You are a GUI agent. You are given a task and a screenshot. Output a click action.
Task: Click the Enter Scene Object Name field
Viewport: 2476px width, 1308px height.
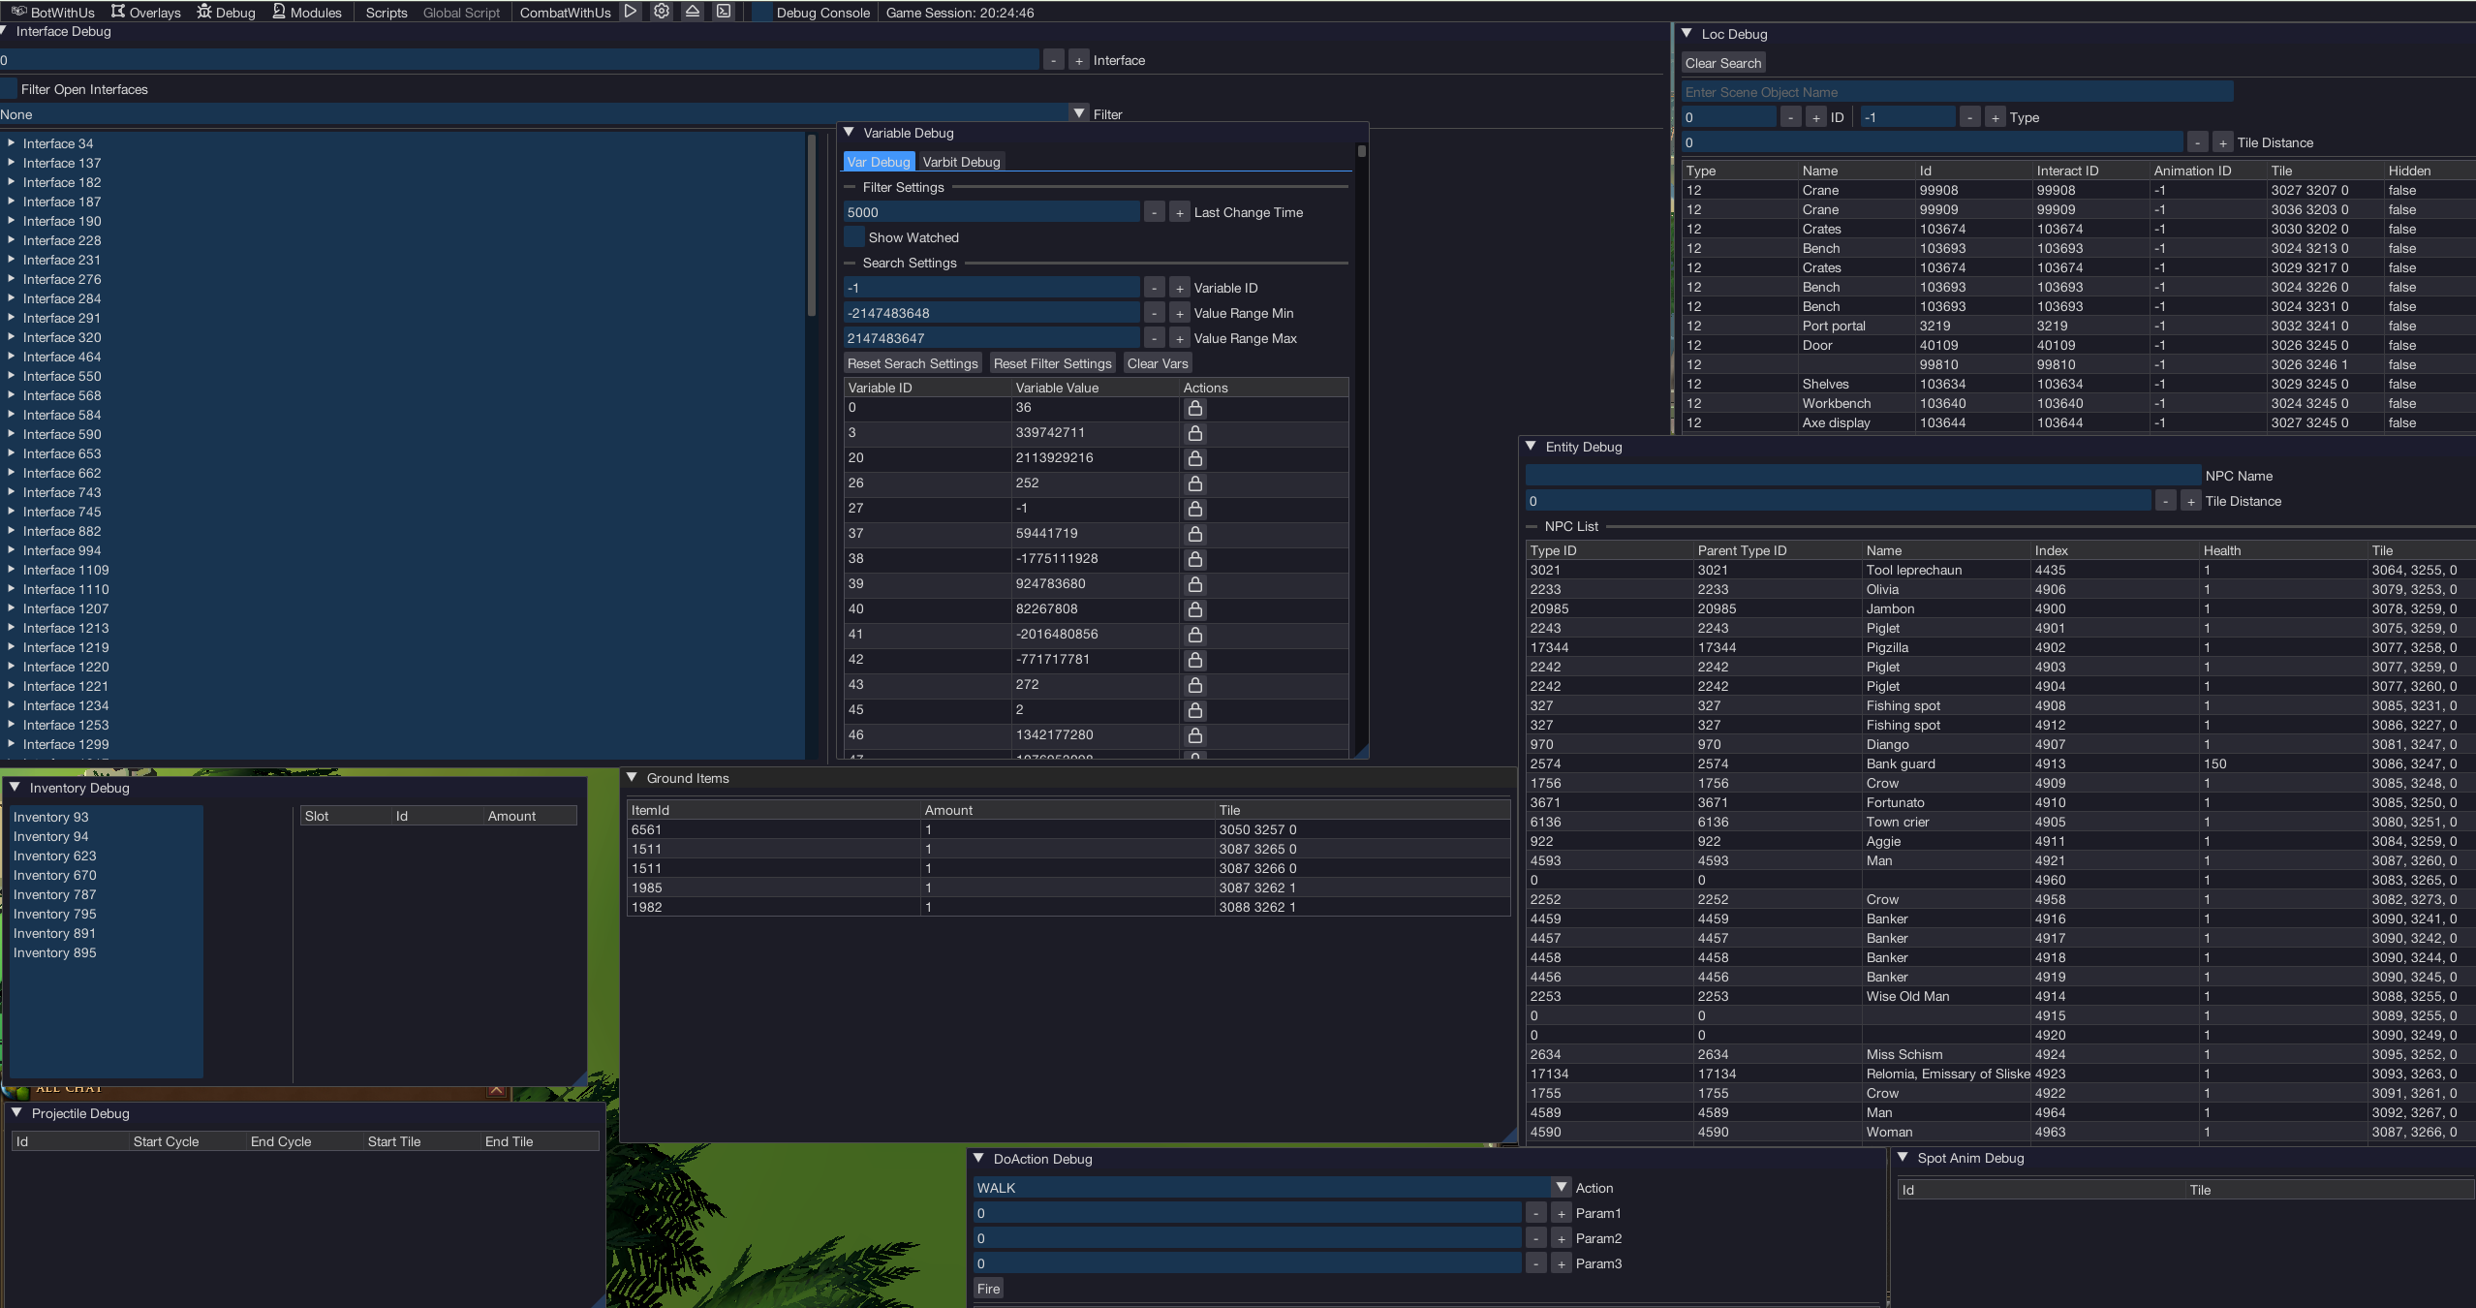(1957, 92)
